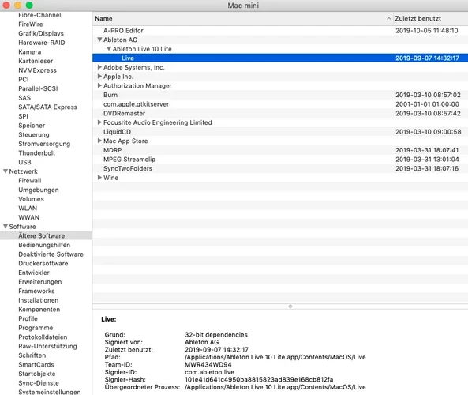Open Parallel-SCSI in the sidebar
468x395 pixels.
coord(38,88)
